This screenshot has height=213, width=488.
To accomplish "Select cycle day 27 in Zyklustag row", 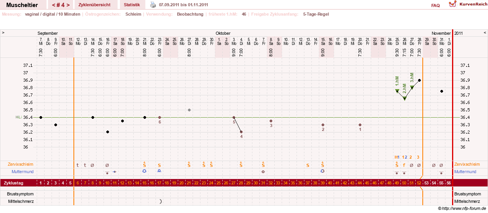I will point(234,183).
